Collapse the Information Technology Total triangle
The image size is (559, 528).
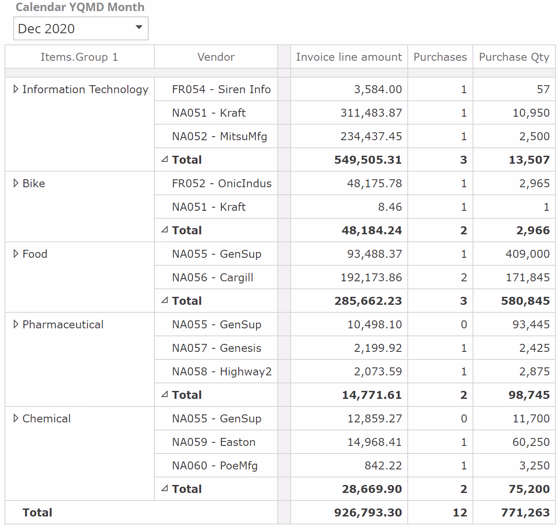[x=165, y=159]
